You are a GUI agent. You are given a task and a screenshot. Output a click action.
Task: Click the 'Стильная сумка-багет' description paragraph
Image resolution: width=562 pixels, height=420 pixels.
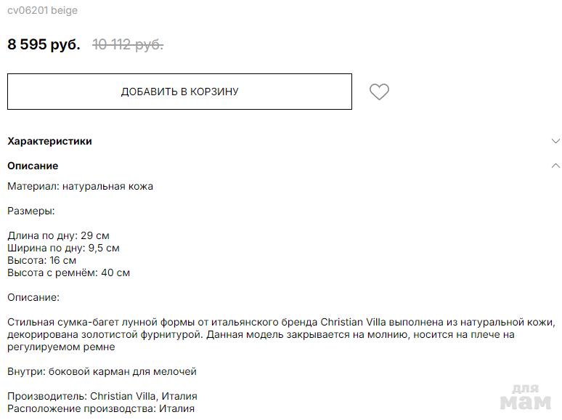point(281,334)
